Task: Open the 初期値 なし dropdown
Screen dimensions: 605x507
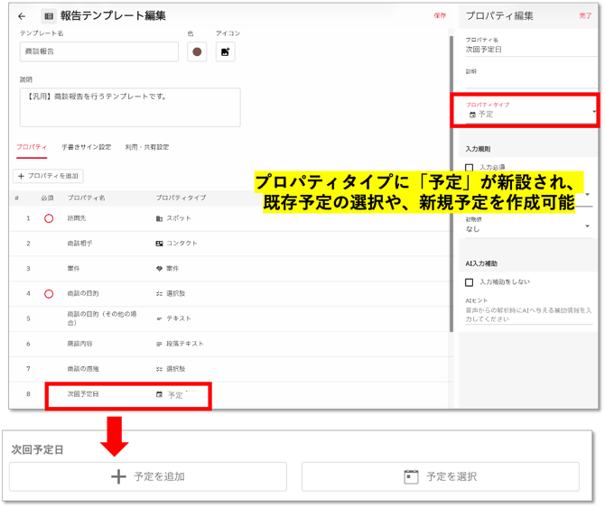Action: pos(528,226)
